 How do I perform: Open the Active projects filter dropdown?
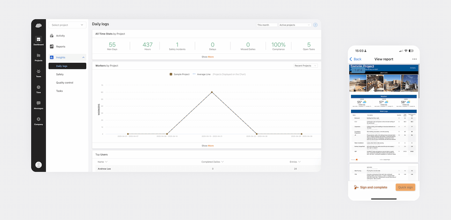click(295, 25)
